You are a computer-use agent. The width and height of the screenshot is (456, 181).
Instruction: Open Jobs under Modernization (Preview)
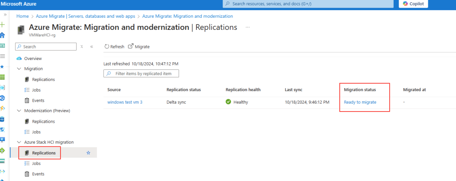click(37, 132)
